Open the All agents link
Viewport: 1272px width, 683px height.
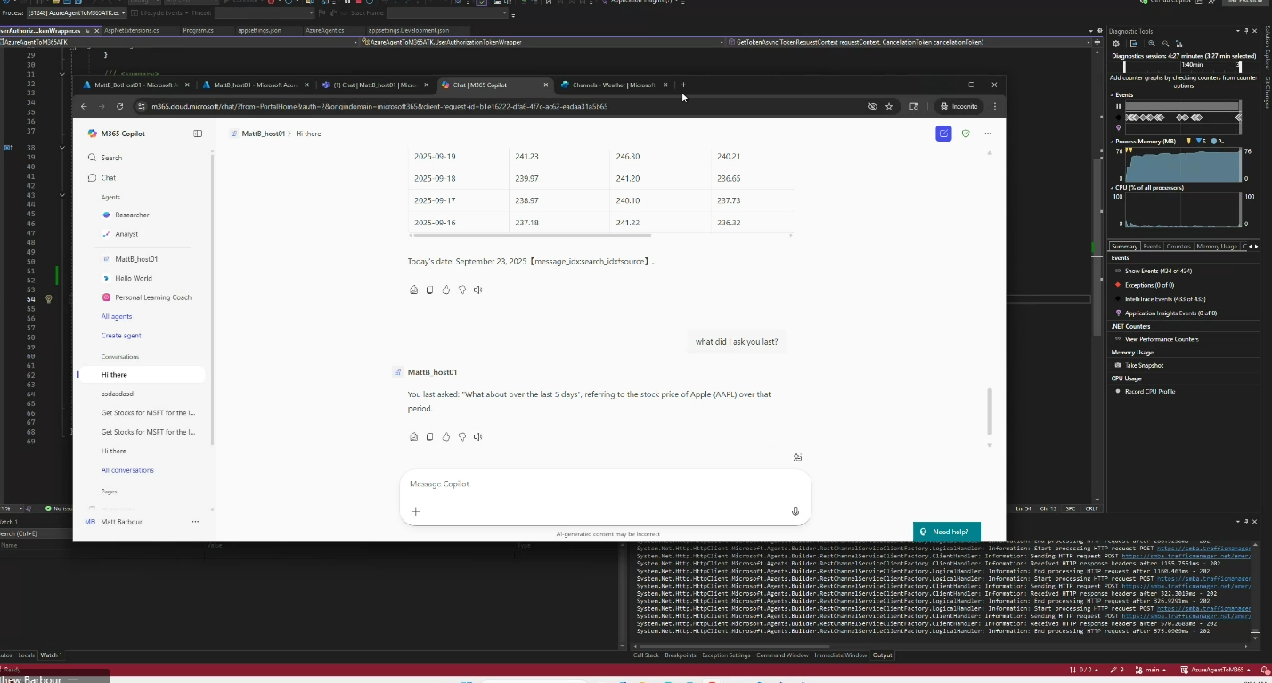point(117,316)
